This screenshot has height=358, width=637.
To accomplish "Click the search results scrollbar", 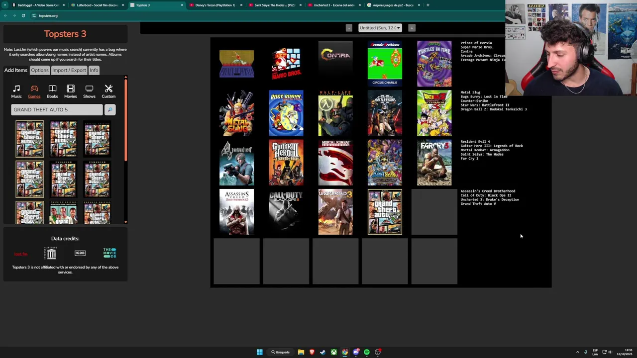I will click(125, 119).
